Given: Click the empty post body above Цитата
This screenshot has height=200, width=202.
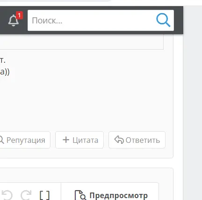Looking at the screenshot, I should point(86,103).
